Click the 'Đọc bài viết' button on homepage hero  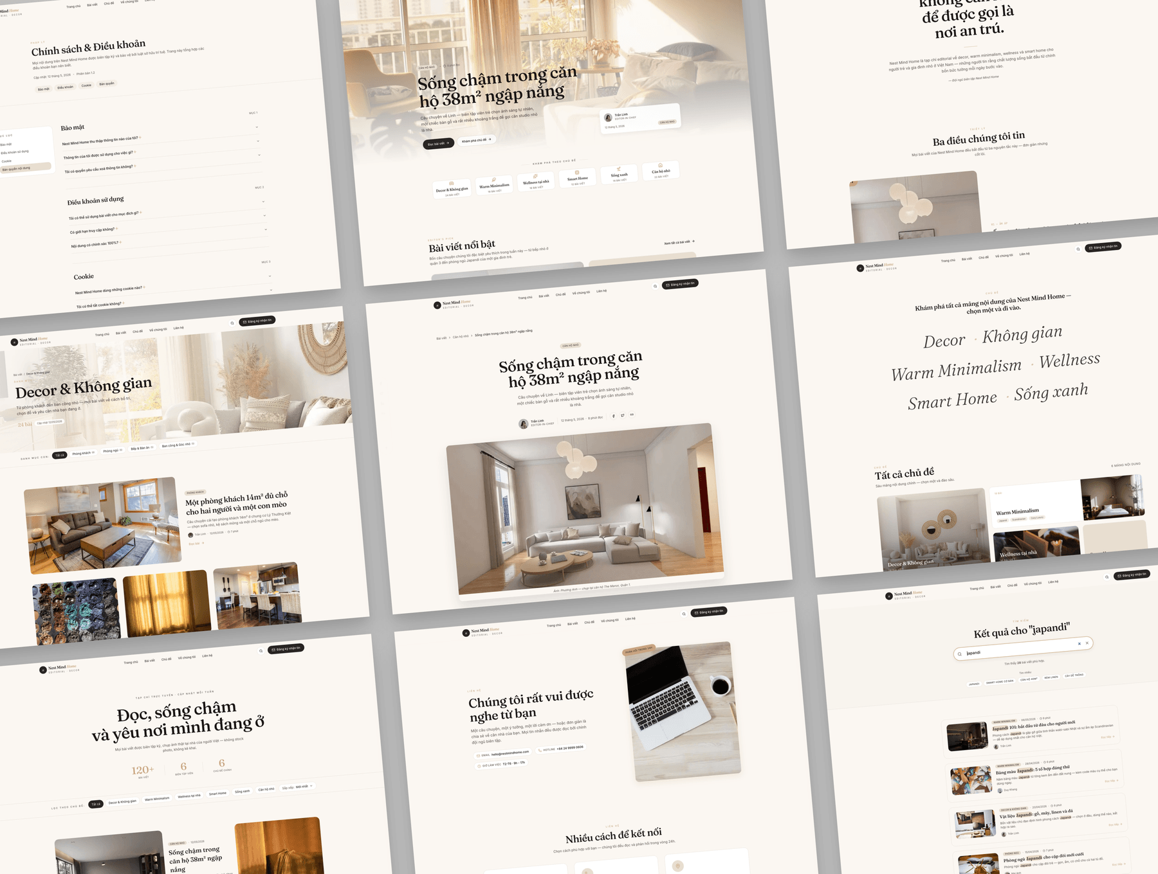point(438,143)
